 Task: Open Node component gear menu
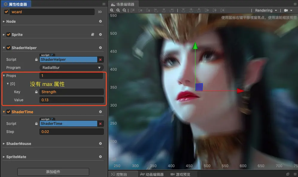tap(100, 22)
